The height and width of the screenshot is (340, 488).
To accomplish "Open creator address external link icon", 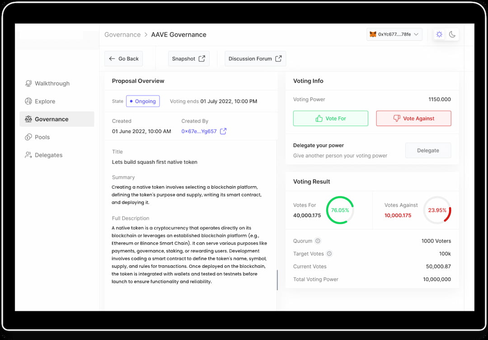I will click(223, 131).
